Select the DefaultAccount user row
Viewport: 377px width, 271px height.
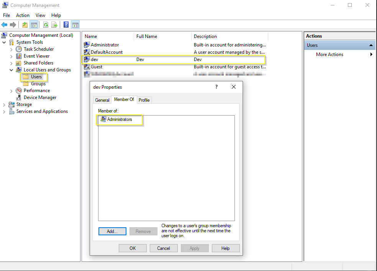pos(175,52)
